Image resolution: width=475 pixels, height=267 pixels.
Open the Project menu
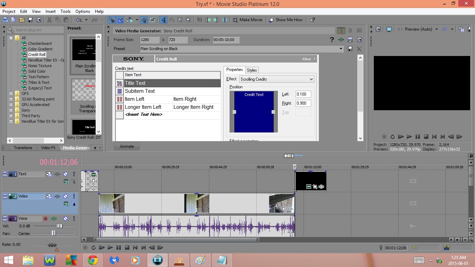(x=9, y=11)
